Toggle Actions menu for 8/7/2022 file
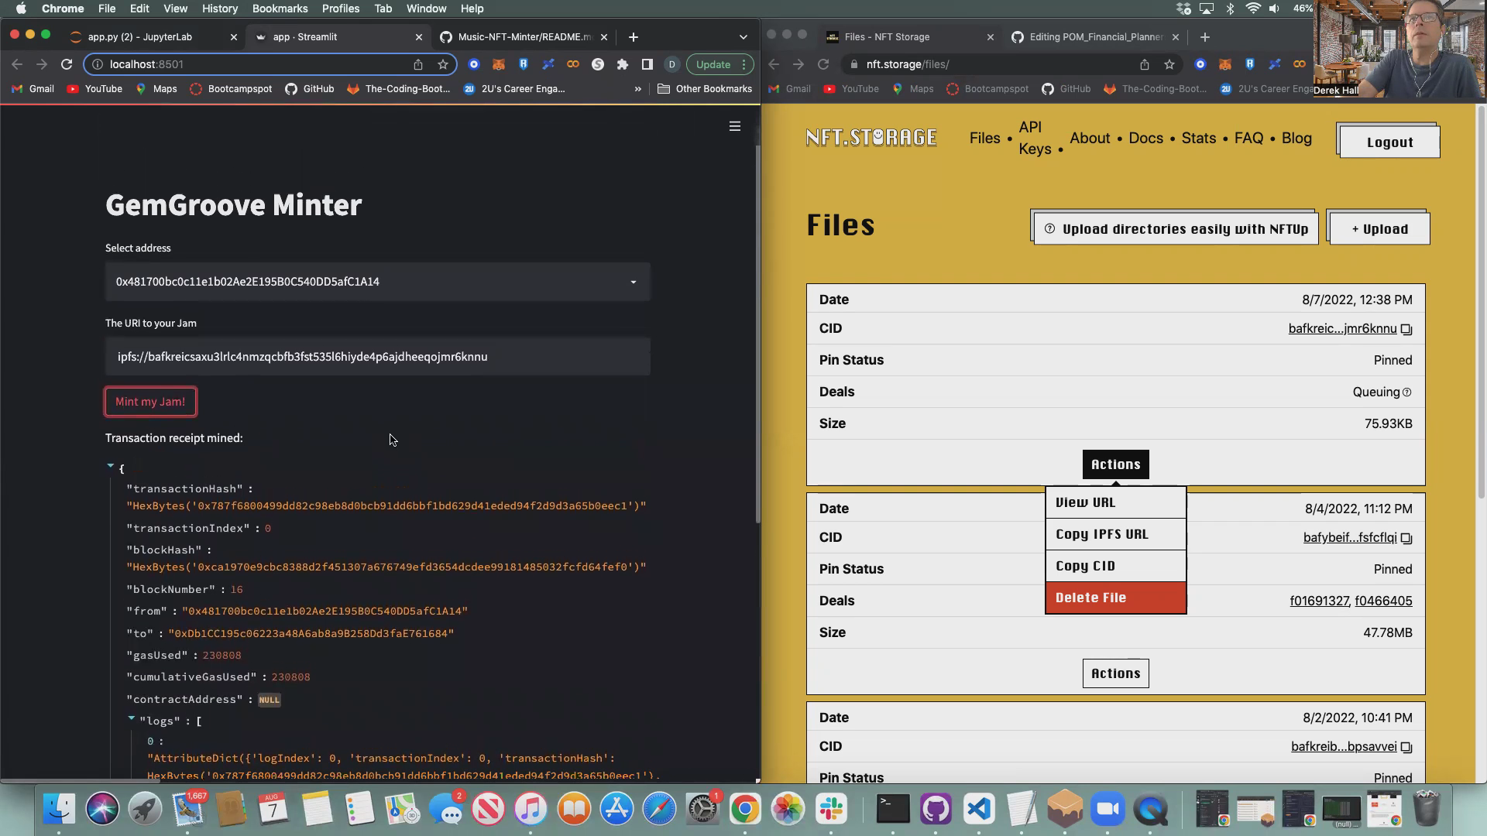Viewport: 1487px width, 836px height. 1115,464
